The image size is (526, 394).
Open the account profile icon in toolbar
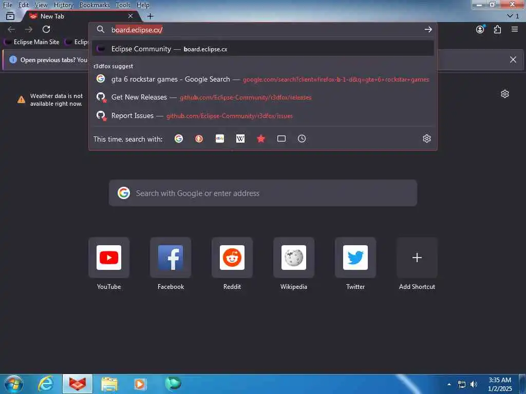pyautogui.click(x=480, y=29)
